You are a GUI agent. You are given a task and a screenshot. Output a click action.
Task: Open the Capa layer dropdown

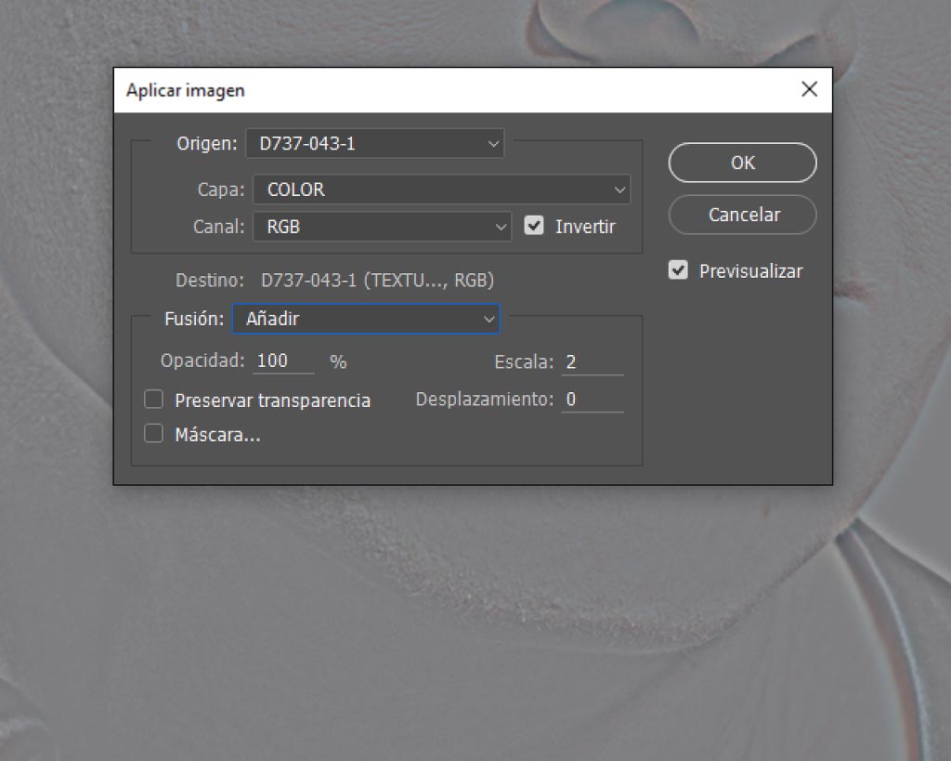(441, 190)
